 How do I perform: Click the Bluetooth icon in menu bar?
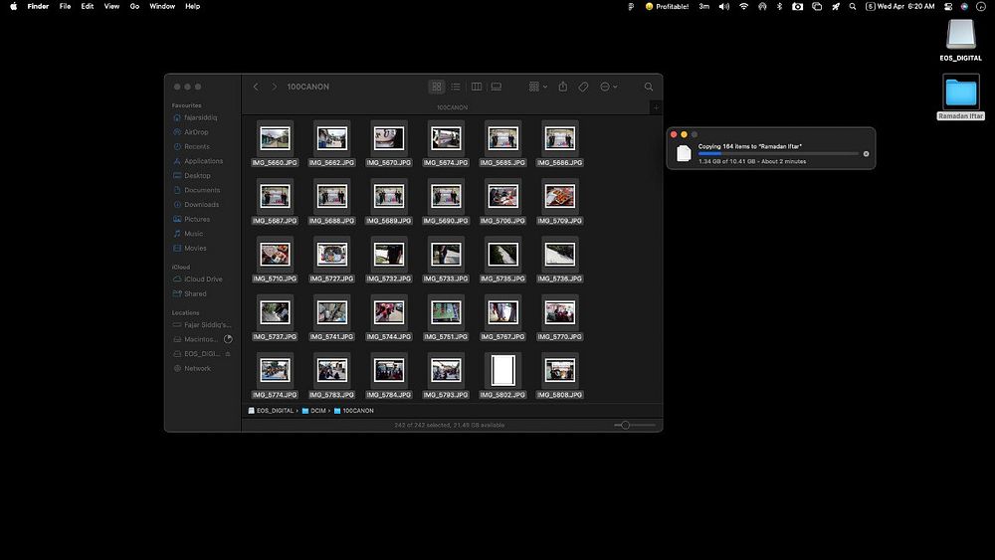779,6
